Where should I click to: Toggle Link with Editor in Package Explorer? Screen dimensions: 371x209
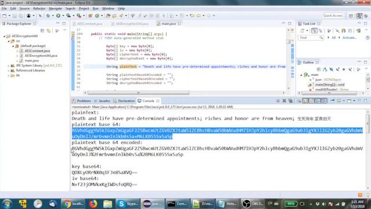pos(49,31)
